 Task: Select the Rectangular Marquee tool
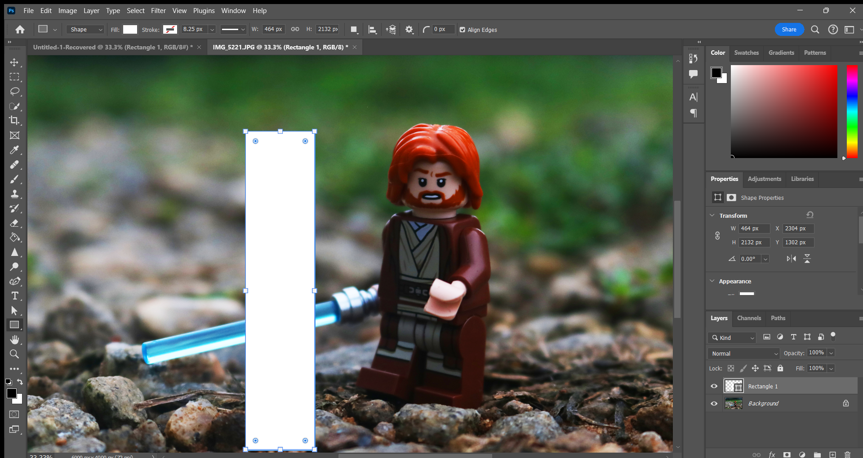point(14,77)
